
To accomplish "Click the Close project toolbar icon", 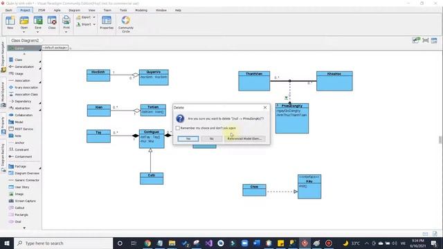I will [52, 23].
